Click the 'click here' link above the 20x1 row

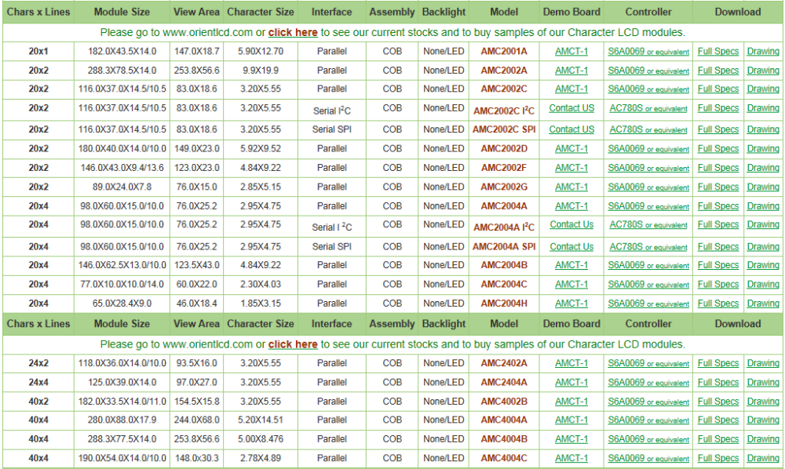[293, 32]
